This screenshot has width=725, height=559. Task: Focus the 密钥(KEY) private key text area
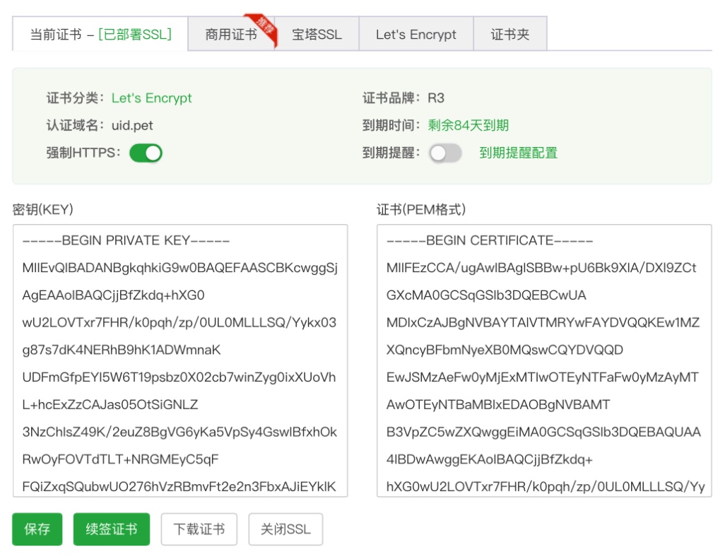179,360
